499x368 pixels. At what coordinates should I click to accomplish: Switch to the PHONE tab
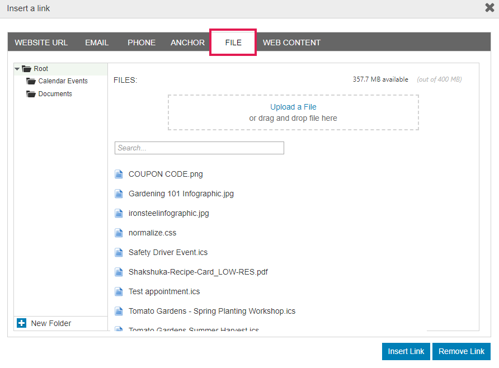pyautogui.click(x=142, y=43)
